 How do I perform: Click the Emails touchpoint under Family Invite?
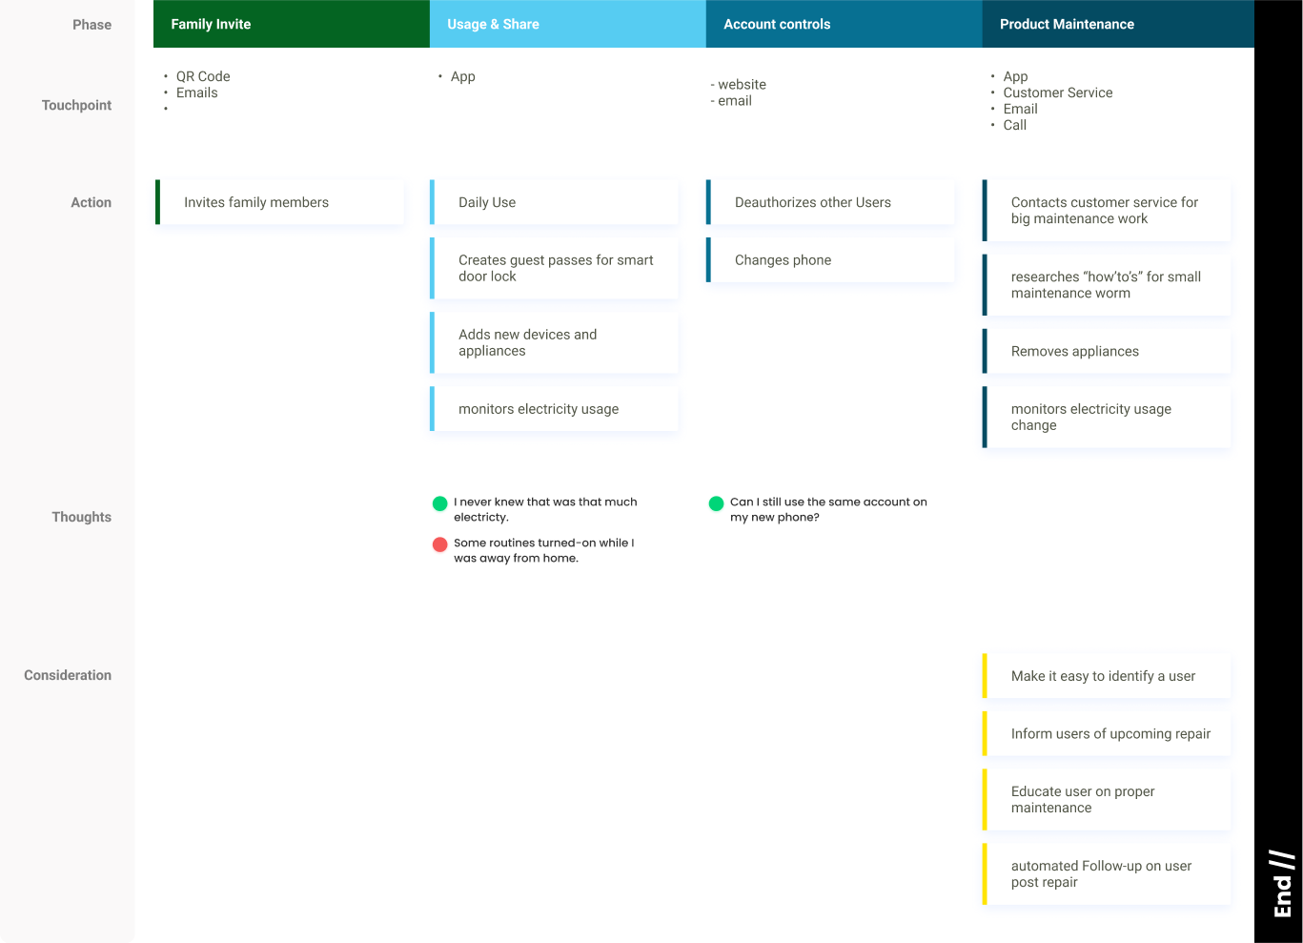(x=196, y=92)
